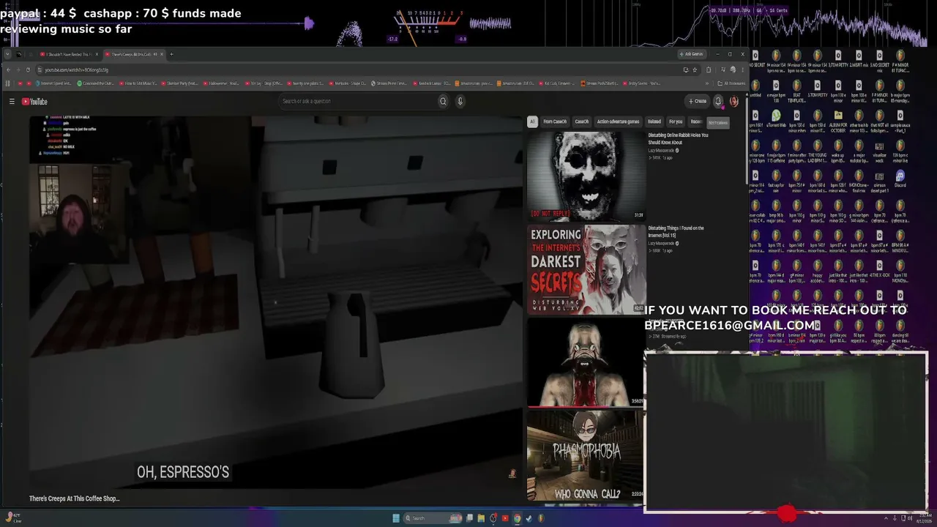Select the 'MONOtone - final mix' project
Screen dimensions: 937x527
[859, 180]
